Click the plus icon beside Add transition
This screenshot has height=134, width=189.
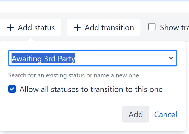click(77, 28)
